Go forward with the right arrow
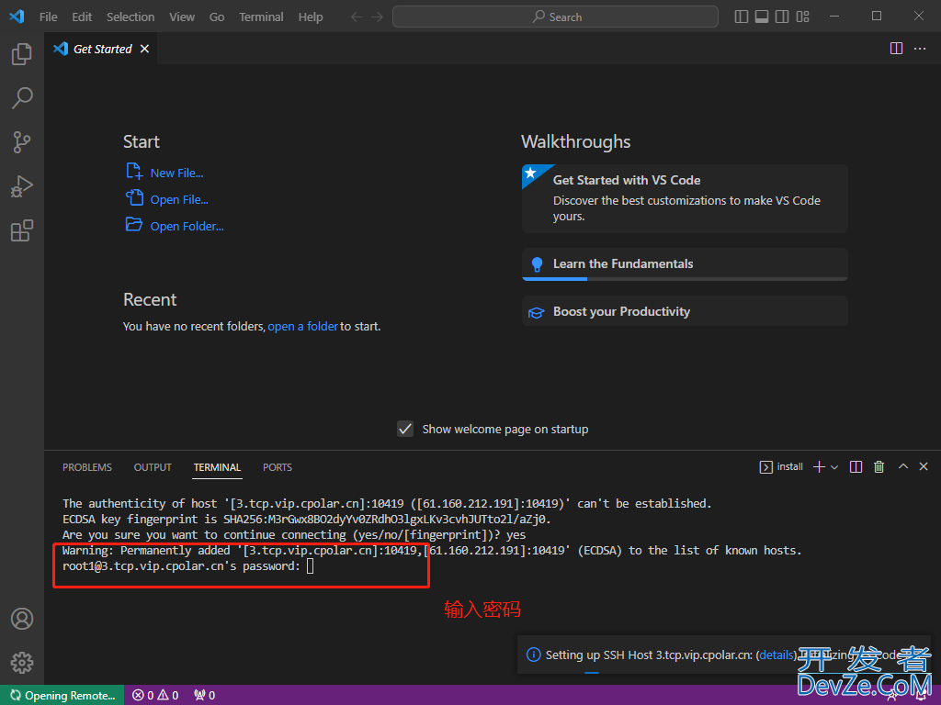 pos(377,17)
